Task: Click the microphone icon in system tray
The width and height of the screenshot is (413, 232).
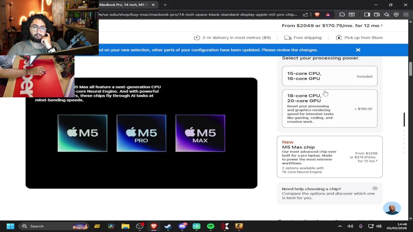Action: coord(361,226)
